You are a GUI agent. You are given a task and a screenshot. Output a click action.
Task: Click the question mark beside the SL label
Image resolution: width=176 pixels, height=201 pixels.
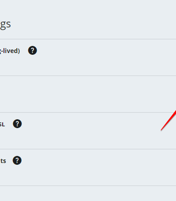(x=17, y=124)
